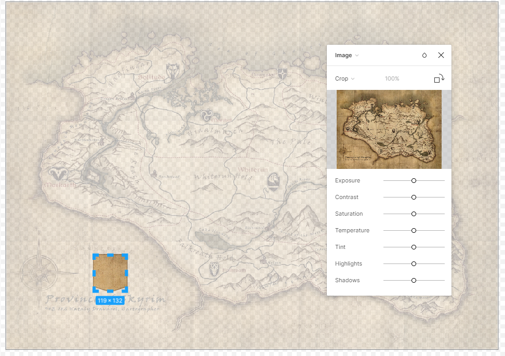Click the Tint slider knob
Viewport: 505px width, 356px height.
(414, 247)
